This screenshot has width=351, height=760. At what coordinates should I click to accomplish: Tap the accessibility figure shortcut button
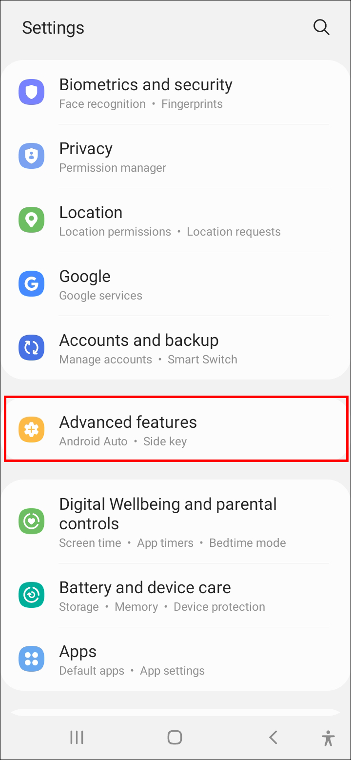click(x=329, y=738)
